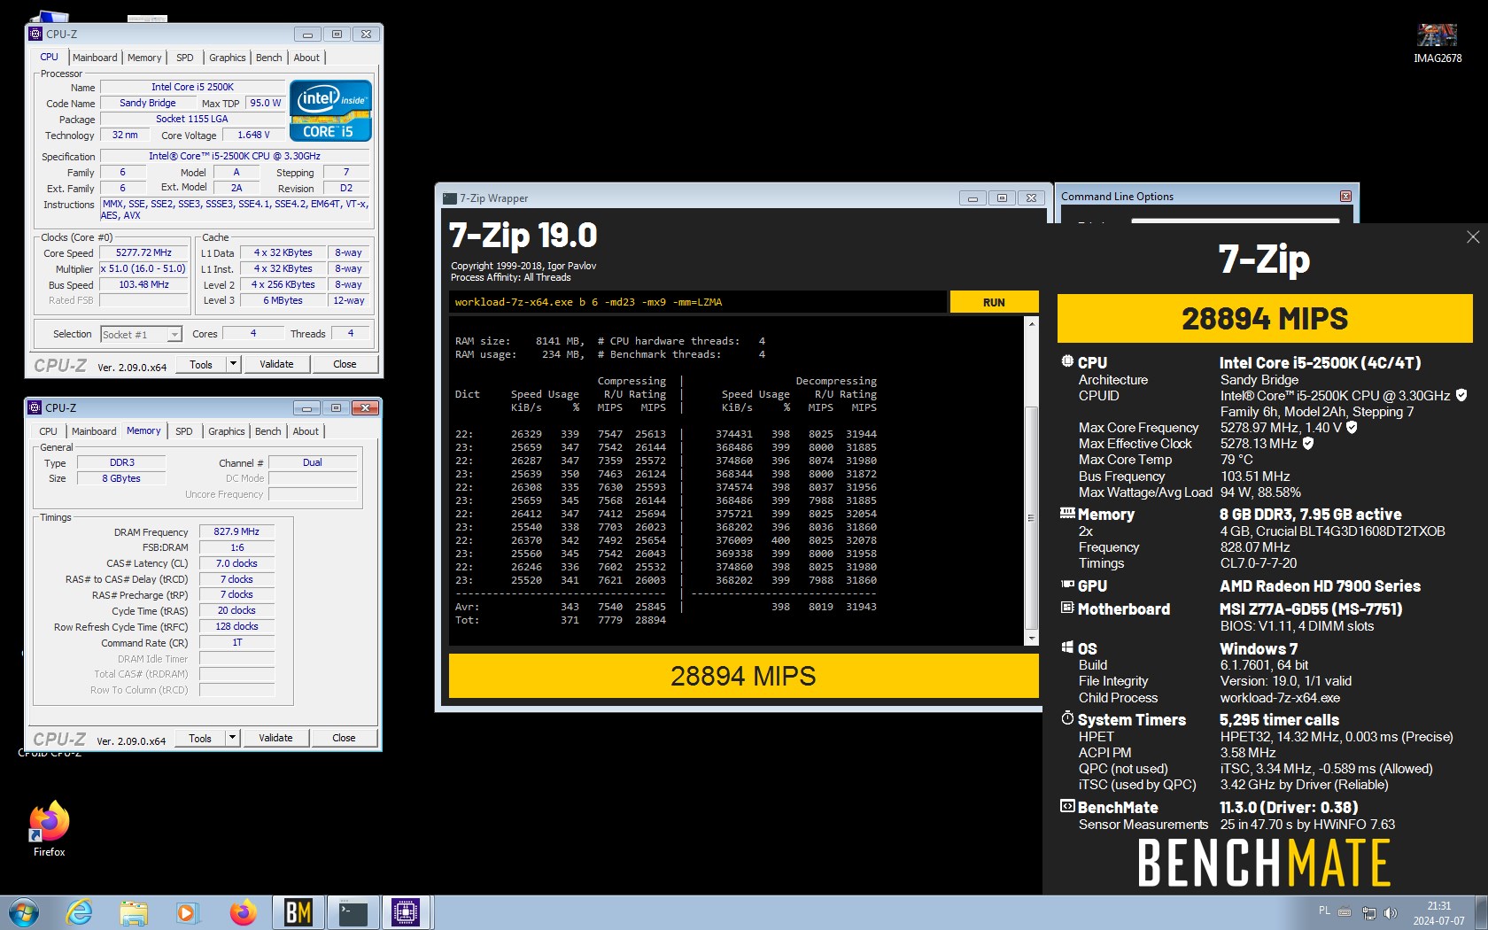Click 7-Zip Wrapper title bar icon

(x=450, y=198)
